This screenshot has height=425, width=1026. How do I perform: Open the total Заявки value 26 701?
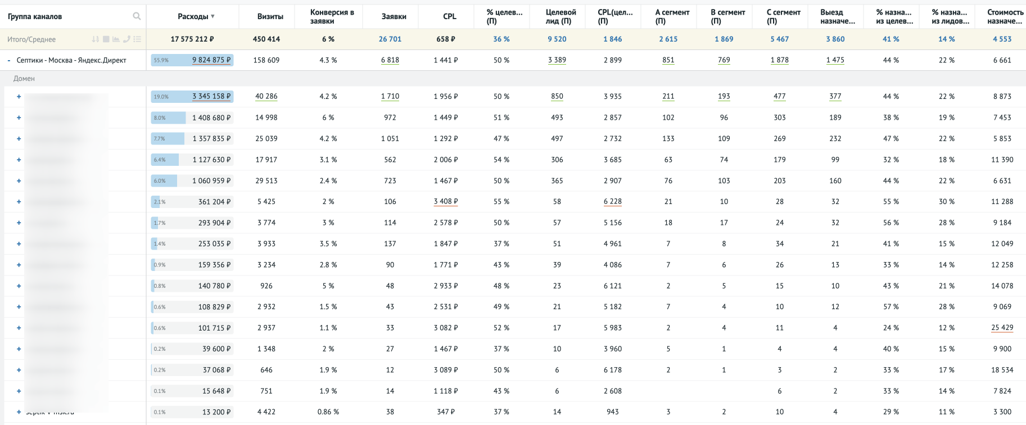(390, 39)
